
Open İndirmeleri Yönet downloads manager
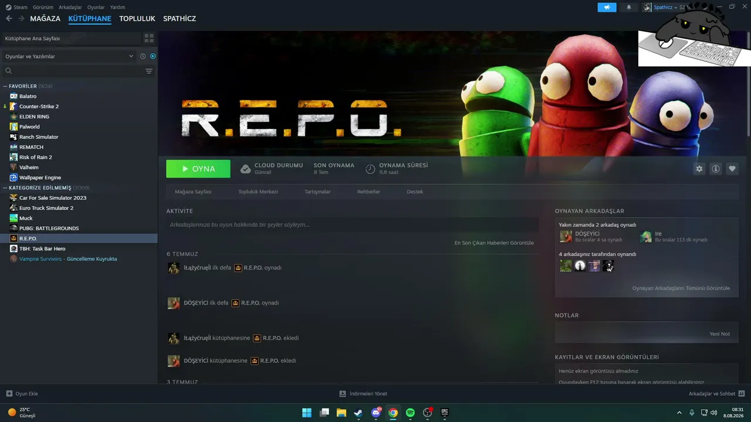click(x=363, y=394)
